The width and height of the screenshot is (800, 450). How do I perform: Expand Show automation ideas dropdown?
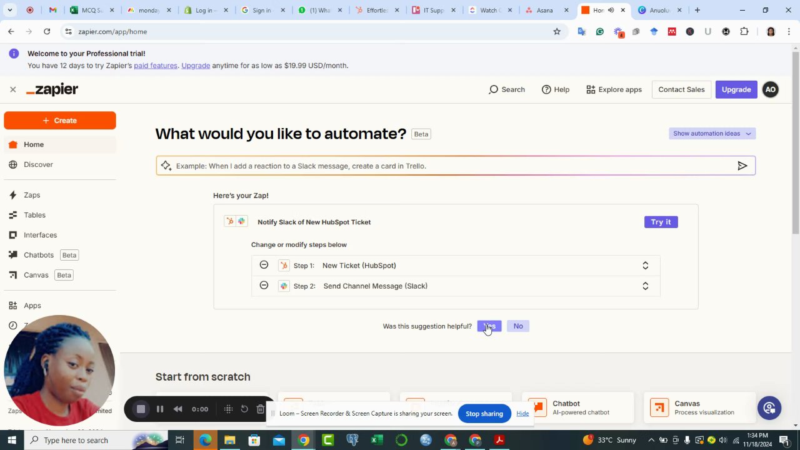(712, 134)
